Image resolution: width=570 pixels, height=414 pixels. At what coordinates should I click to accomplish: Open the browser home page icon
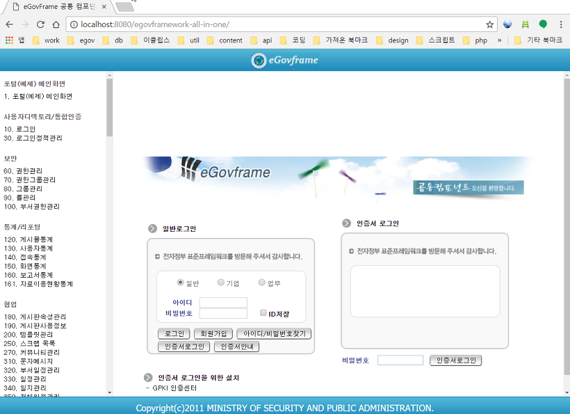[x=56, y=24]
